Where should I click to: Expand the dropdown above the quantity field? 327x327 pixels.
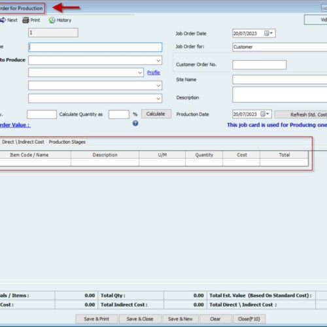click(x=158, y=99)
